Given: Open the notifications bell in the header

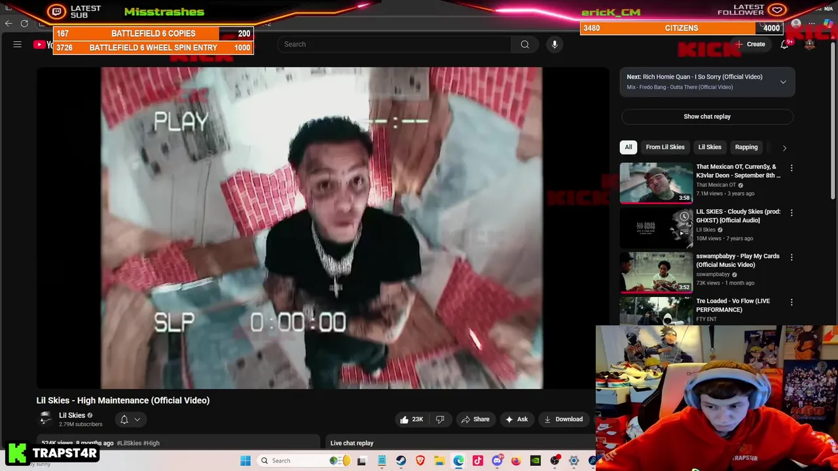Looking at the screenshot, I should click(x=784, y=44).
